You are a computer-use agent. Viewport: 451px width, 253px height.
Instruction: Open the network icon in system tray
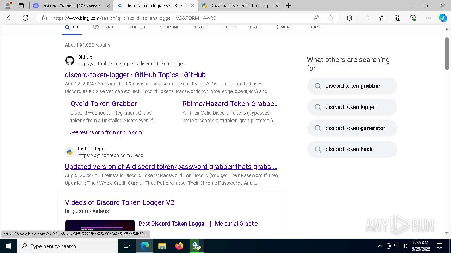click(397, 246)
